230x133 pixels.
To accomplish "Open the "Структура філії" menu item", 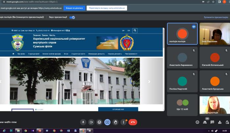I will click(x=34, y=53).
